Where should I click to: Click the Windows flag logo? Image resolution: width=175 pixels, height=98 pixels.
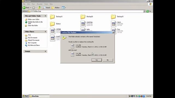tap(150, 4)
